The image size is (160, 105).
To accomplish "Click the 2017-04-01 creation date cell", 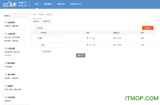I will click(x=117, y=45).
